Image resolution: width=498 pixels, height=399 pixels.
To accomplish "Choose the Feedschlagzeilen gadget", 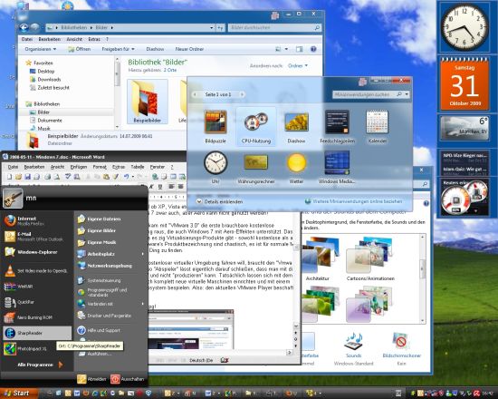I will [337, 126].
